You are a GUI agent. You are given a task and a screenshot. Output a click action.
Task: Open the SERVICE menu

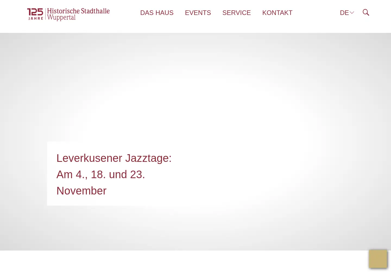point(237,13)
